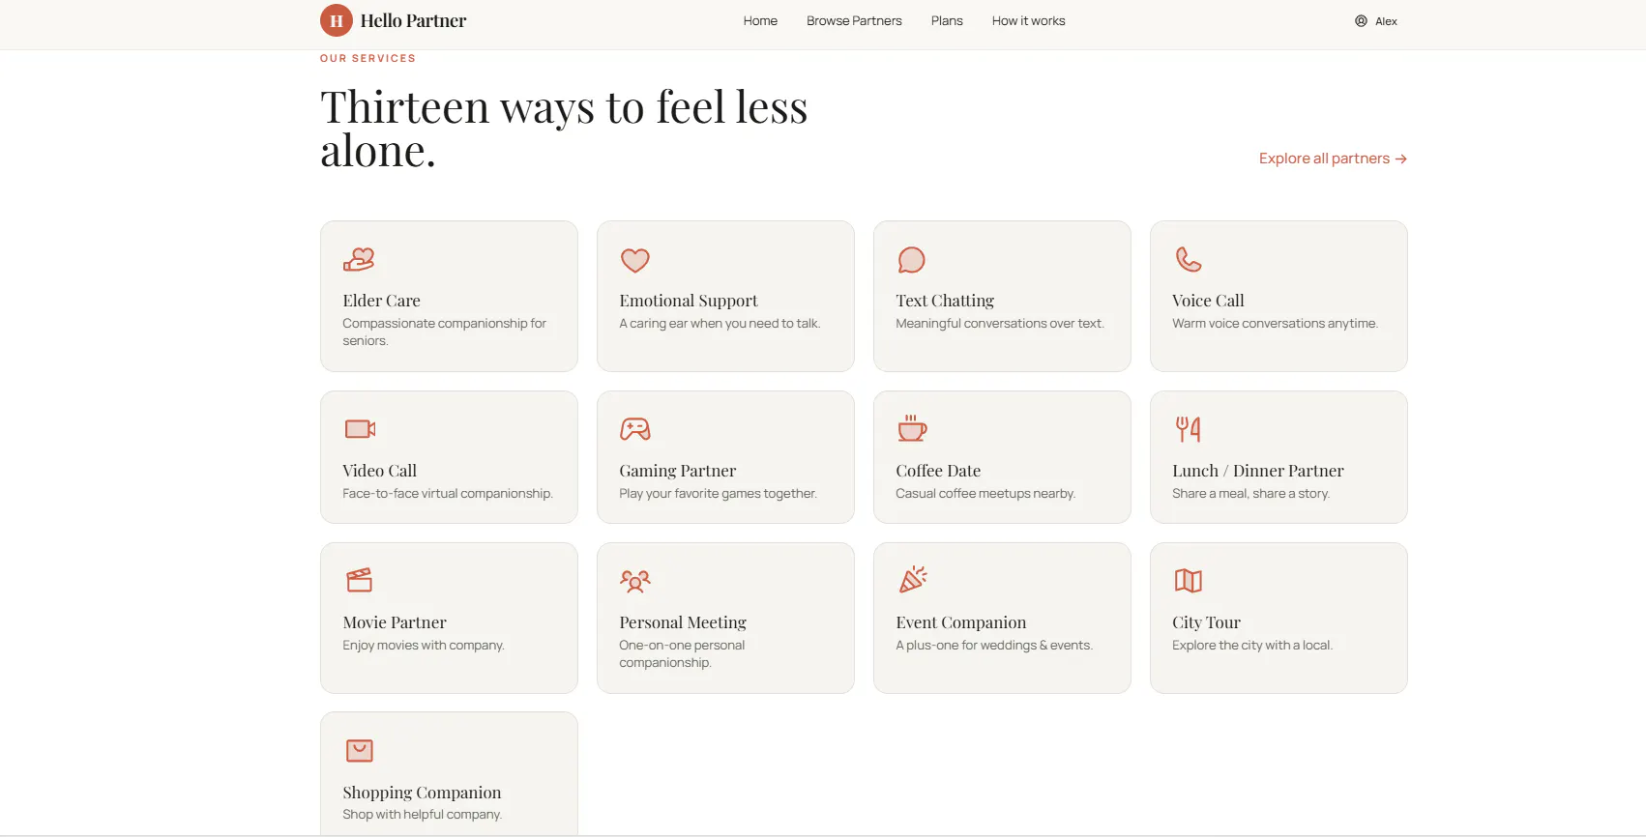This screenshot has height=837, width=1646.
Task: Navigate to Home in the header
Action: pos(760,20)
